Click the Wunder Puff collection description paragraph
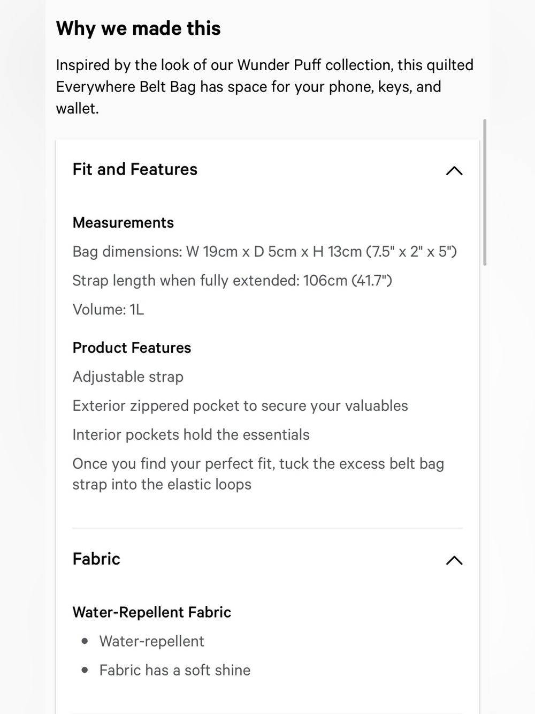 [265, 87]
